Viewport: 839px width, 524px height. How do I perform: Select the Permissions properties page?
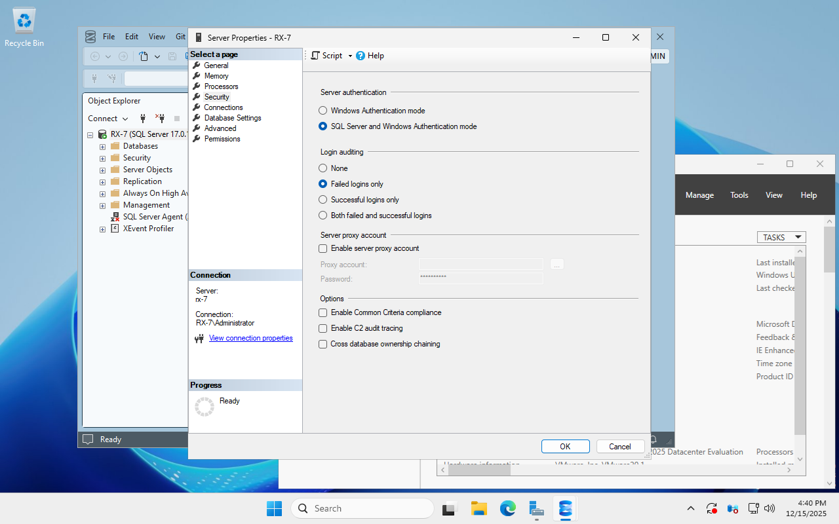pyautogui.click(x=221, y=138)
